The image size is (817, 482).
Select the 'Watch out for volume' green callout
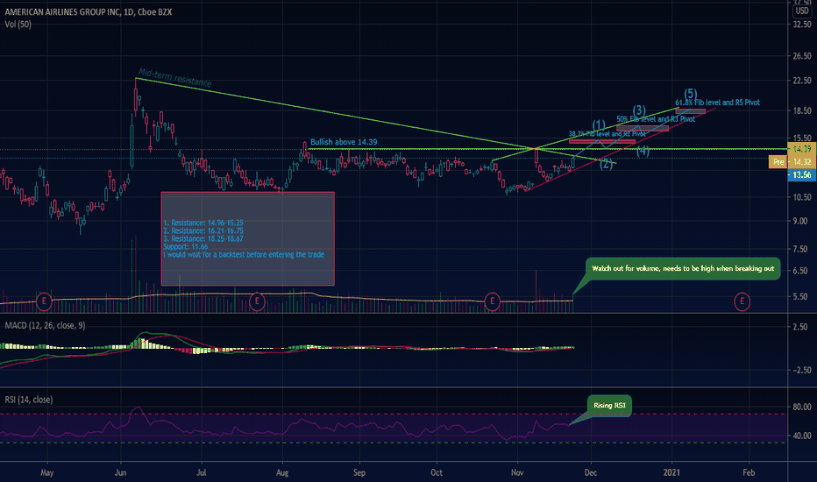[683, 268]
